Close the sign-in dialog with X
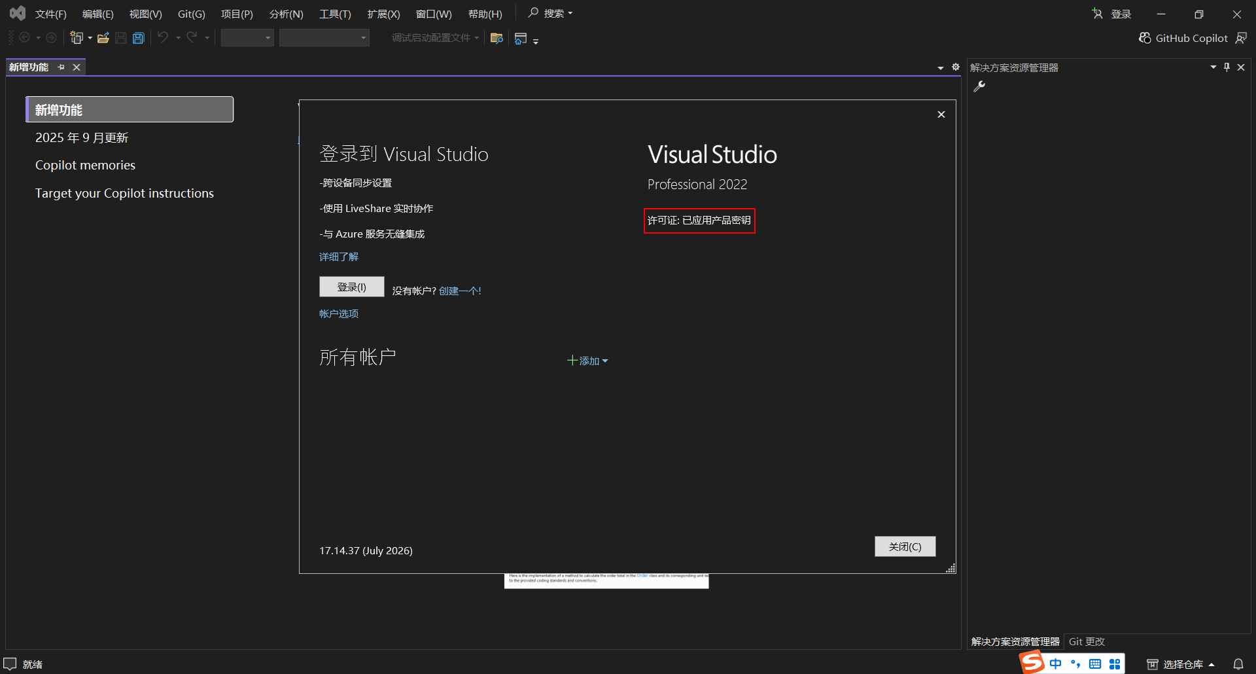Screen dimensions: 1256x674 coord(941,115)
